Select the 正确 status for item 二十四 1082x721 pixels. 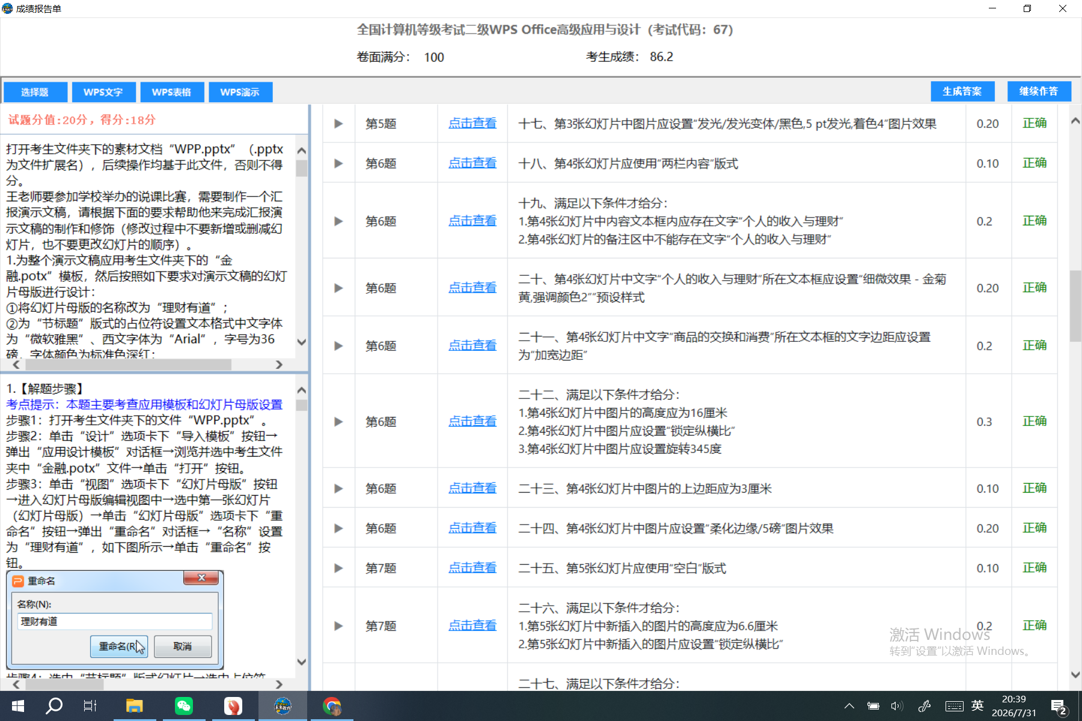1035,528
